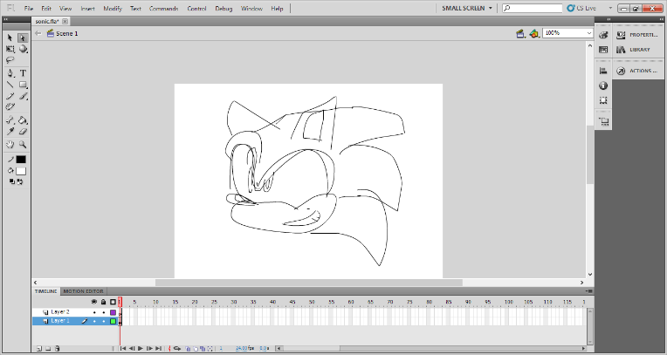This screenshot has height=355, width=667.
Task: Open the Modify menu
Action: click(x=113, y=9)
